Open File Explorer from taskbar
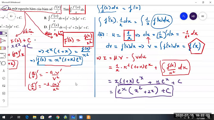The image size is (214, 120). pos(34,117)
